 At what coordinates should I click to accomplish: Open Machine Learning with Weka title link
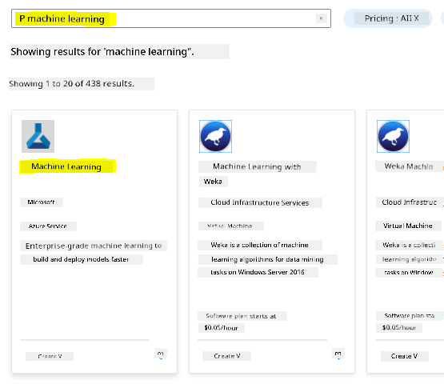click(257, 174)
